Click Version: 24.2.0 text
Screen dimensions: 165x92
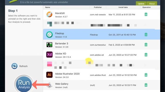click(62, 77)
